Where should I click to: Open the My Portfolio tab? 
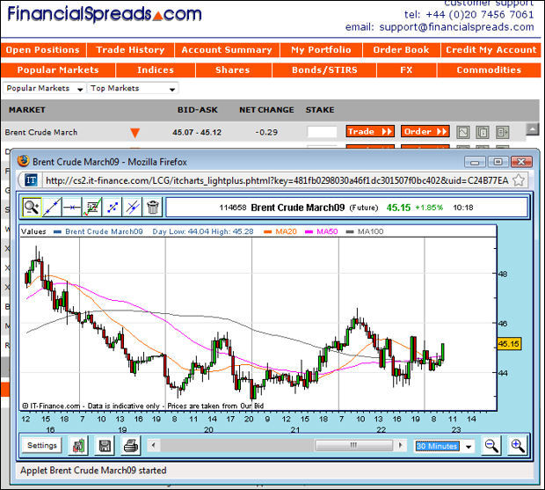click(321, 50)
